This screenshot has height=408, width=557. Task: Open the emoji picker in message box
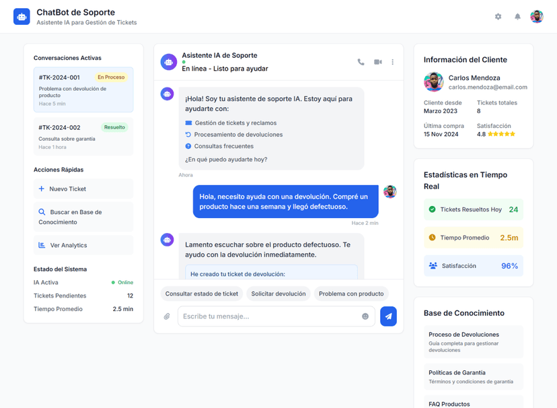pyautogui.click(x=365, y=316)
